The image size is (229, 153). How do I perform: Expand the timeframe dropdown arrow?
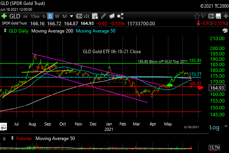point(71,16)
